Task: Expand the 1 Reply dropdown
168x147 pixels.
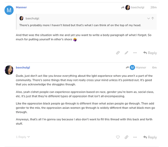Action: click(23, 137)
